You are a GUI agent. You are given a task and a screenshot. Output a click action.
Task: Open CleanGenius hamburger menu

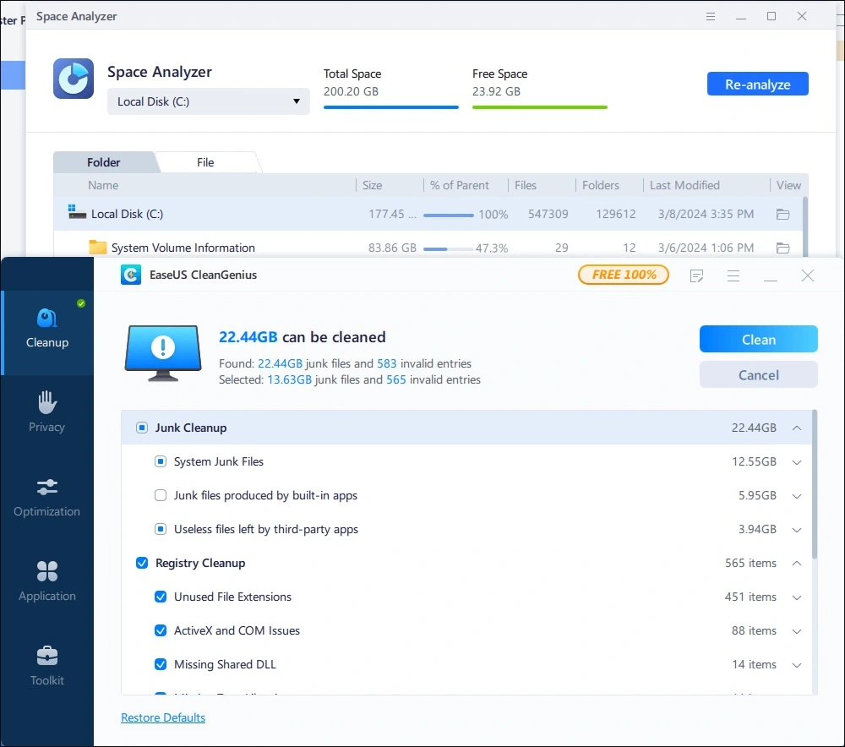coord(733,276)
